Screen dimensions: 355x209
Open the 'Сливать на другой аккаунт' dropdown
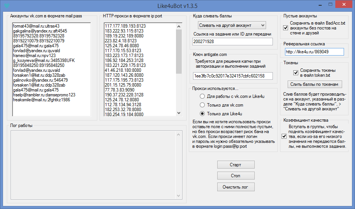(x=232, y=25)
